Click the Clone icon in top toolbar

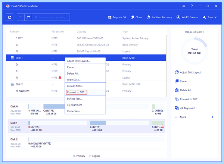[x=132, y=17]
